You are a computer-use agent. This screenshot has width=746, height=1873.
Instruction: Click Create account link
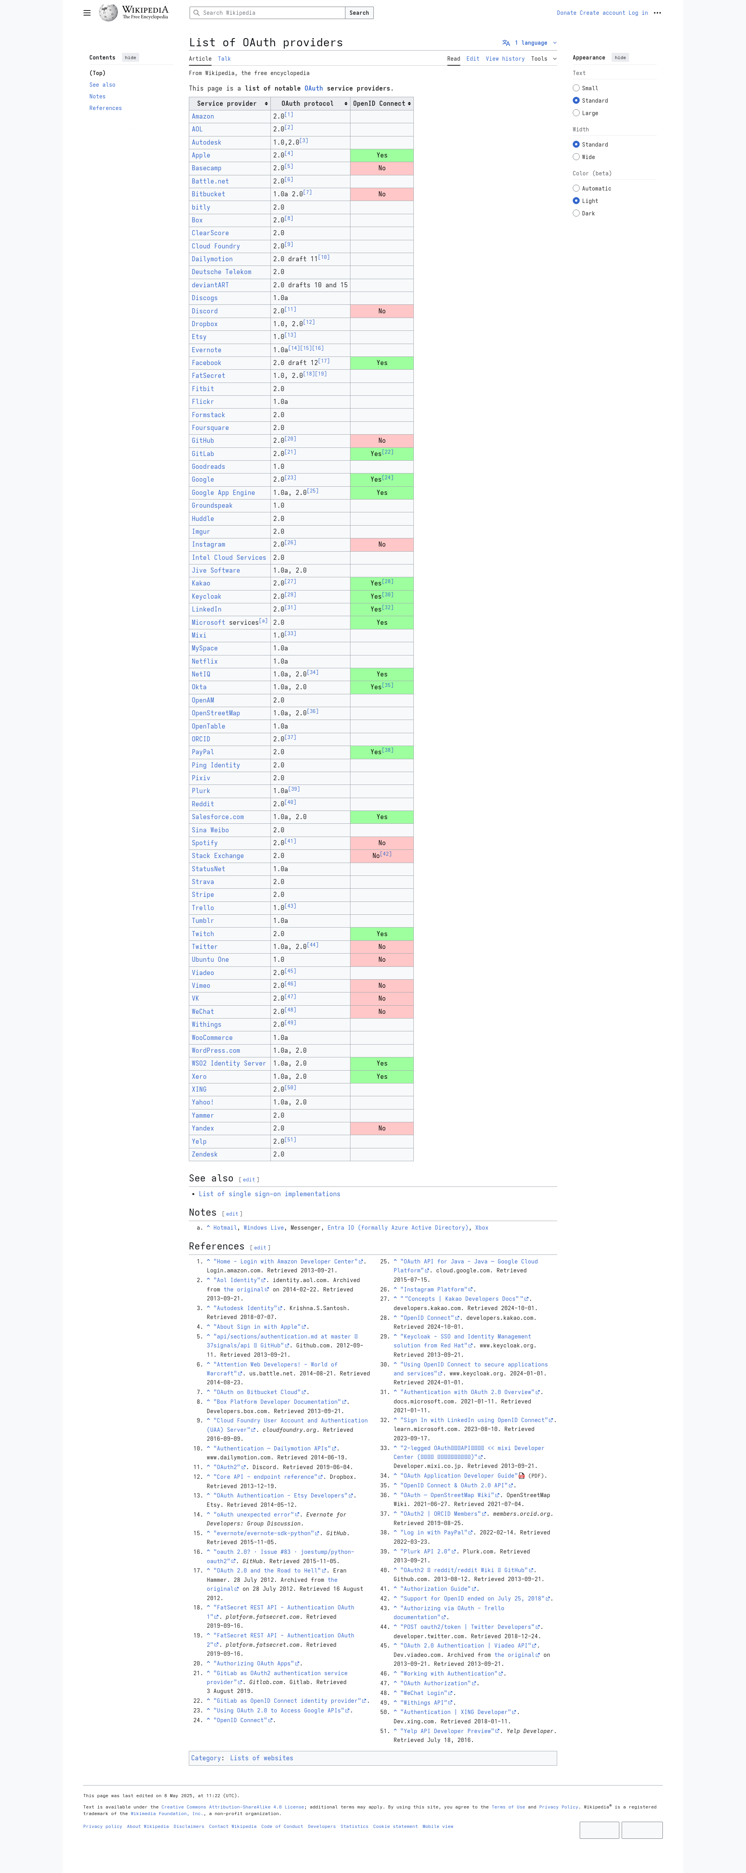click(x=602, y=12)
